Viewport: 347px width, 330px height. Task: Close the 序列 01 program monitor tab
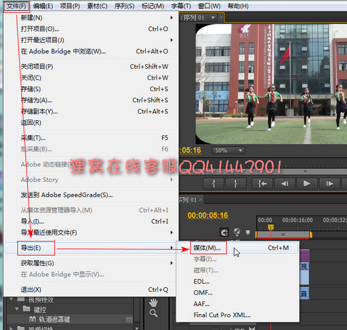tap(222, 17)
